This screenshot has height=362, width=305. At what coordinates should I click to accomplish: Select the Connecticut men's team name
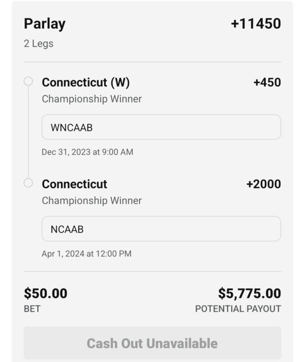(74, 184)
